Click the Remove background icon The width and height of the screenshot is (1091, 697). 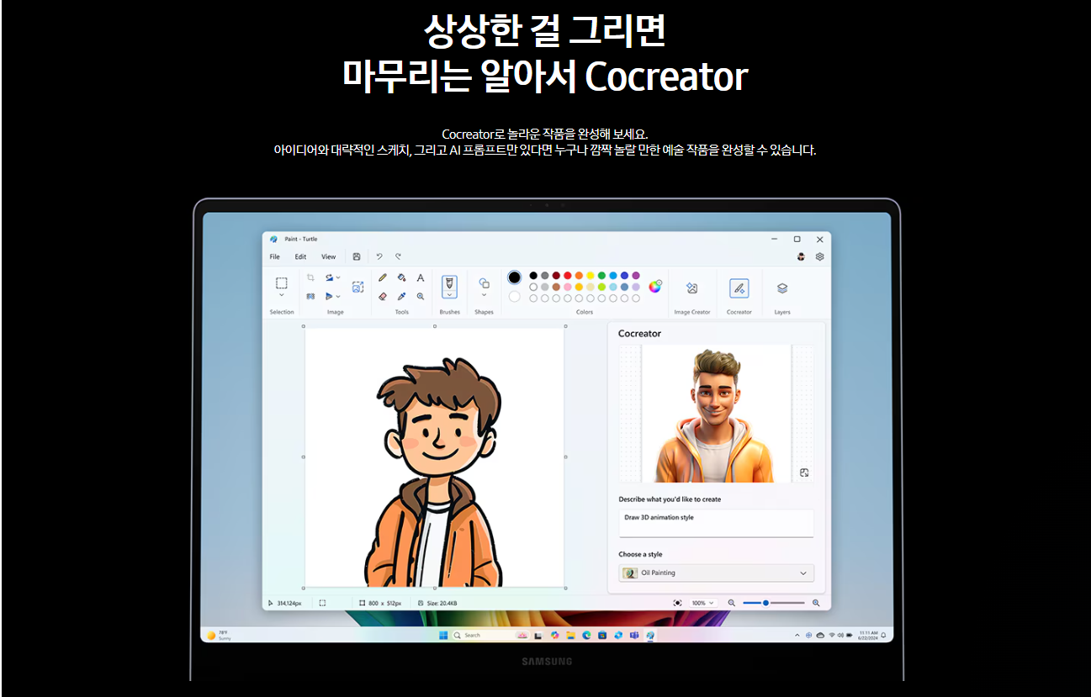click(x=310, y=296)
